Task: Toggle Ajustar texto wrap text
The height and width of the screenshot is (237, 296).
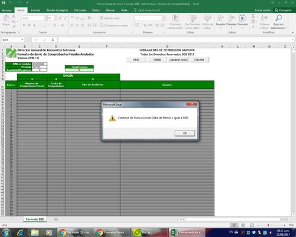Action: click(110, 18)
